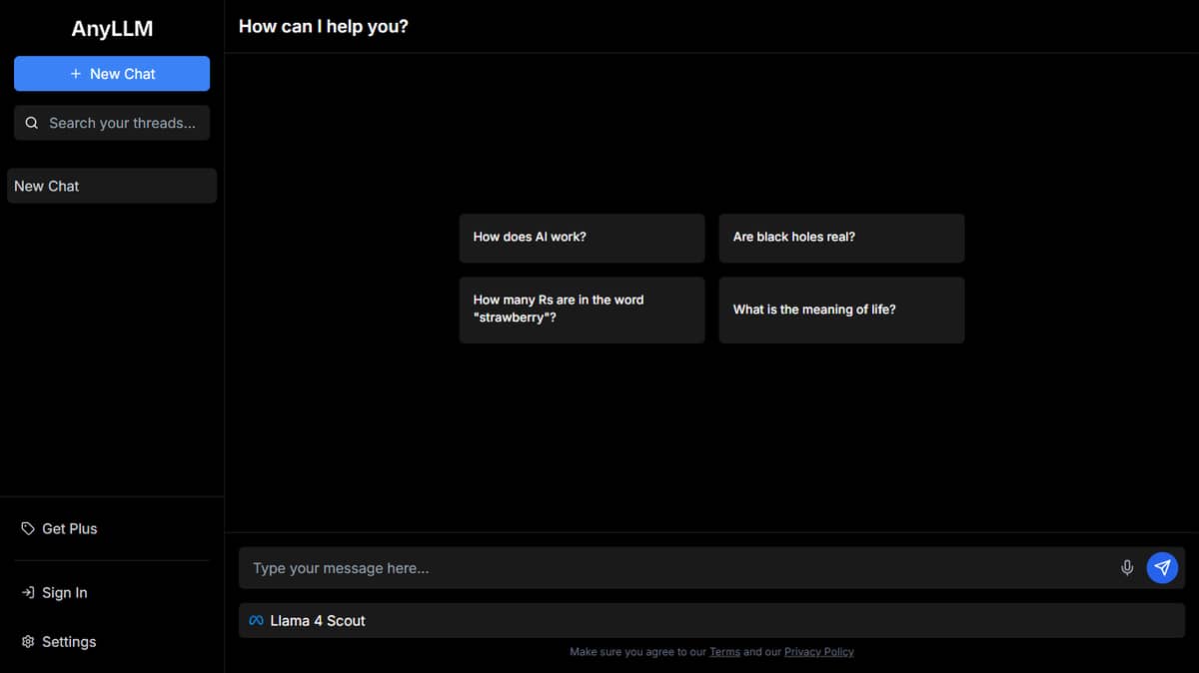The image size is (1199, 673).
Task: Click the plus icon on New Chat button
Action: pyautogui.click(x=76, y=74)
